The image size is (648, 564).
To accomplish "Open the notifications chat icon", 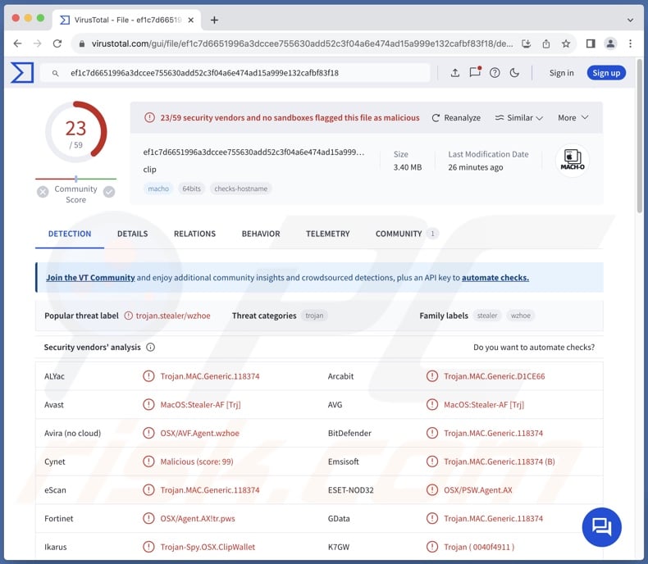I will coord(475,72).
